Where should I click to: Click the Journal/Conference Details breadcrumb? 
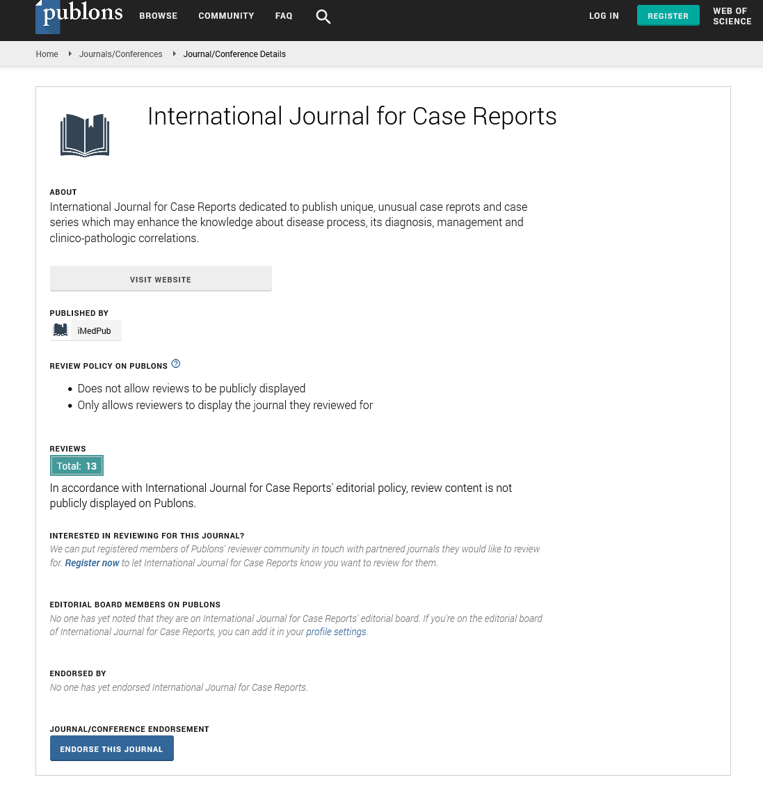tap(234, 54)
